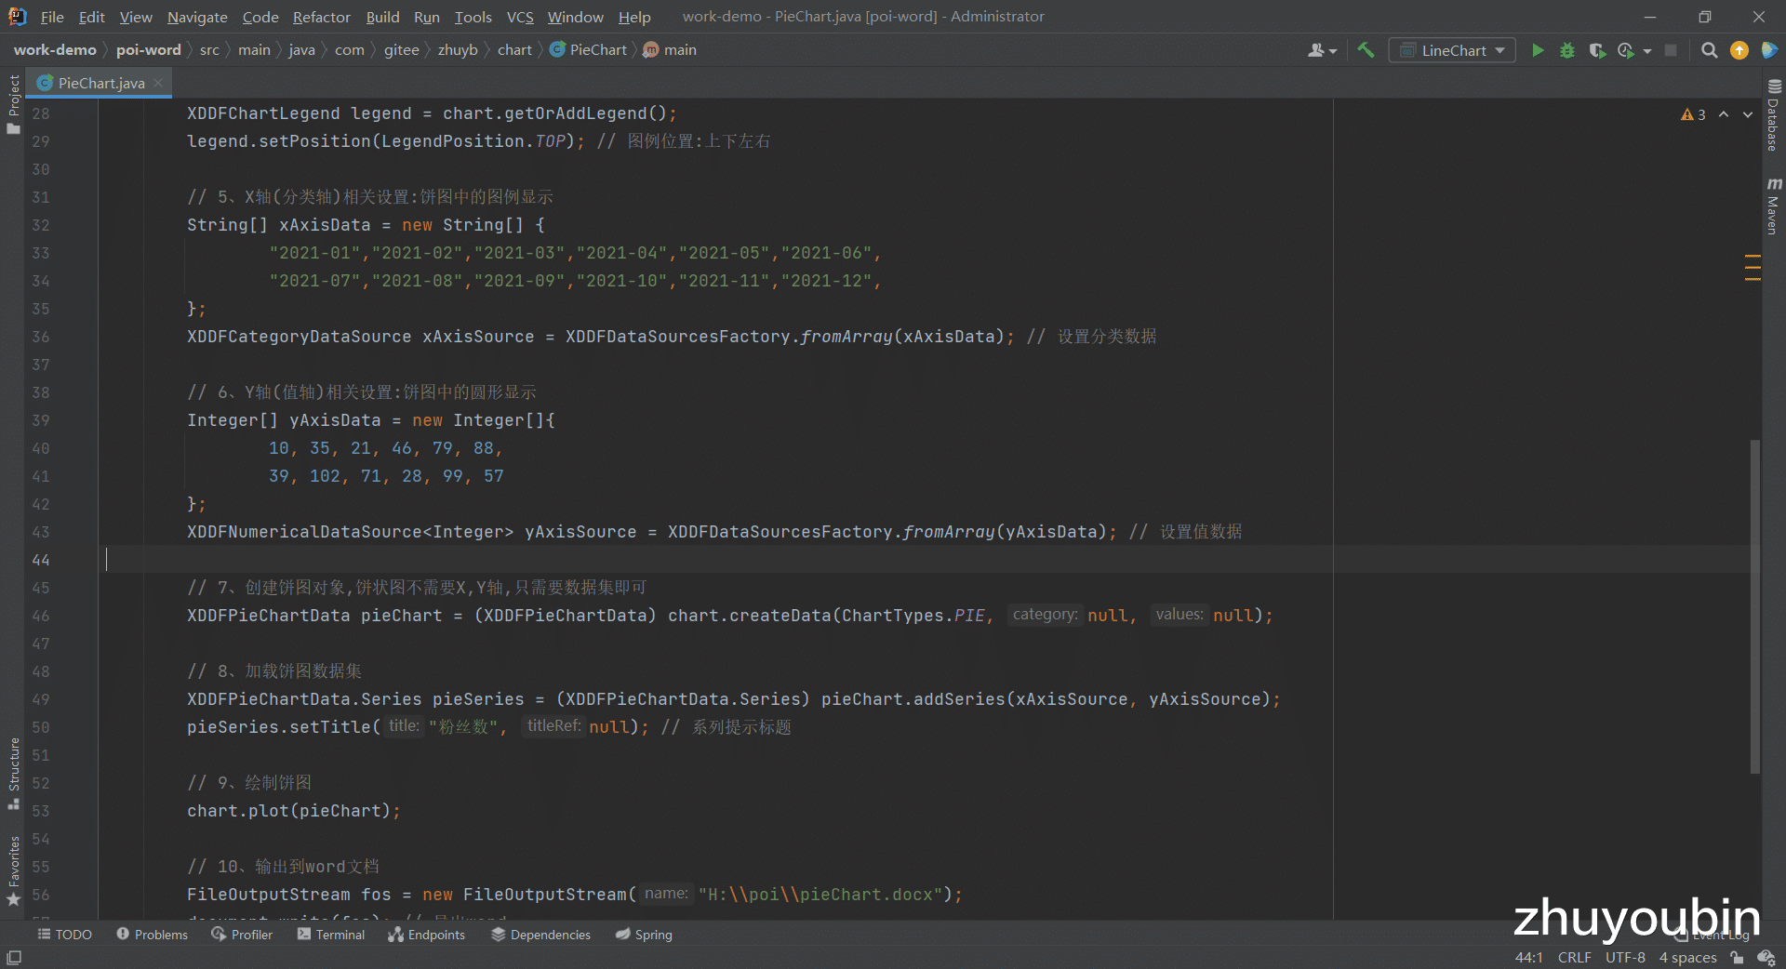Viewport: 1786px width, 969px height.
Task: Change the CRLF line separator
Action: tap(1574, 957)
